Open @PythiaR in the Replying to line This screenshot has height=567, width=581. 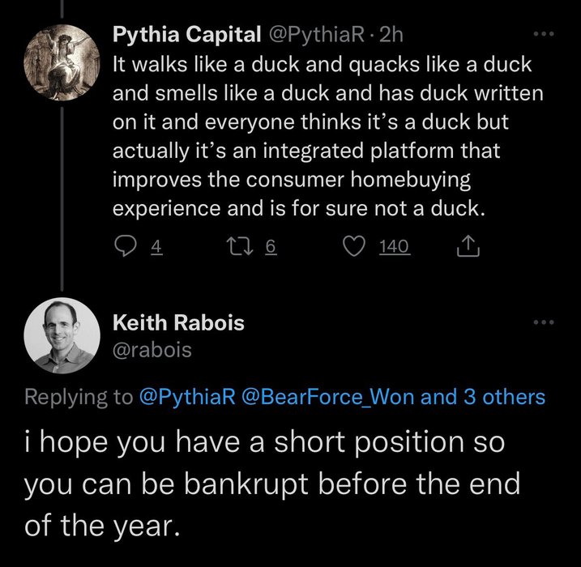[x=187, y=397]
